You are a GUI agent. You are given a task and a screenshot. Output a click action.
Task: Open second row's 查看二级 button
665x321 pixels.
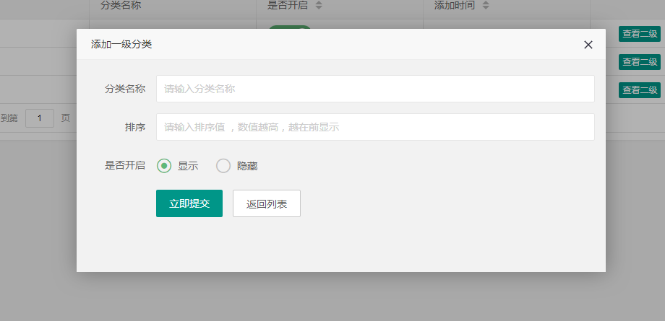click(640, 62)
